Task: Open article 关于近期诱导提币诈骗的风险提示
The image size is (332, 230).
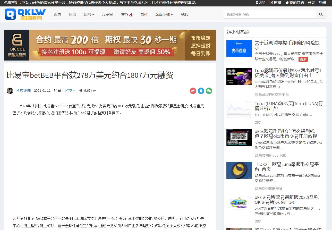Action: [x=287, y=45]
